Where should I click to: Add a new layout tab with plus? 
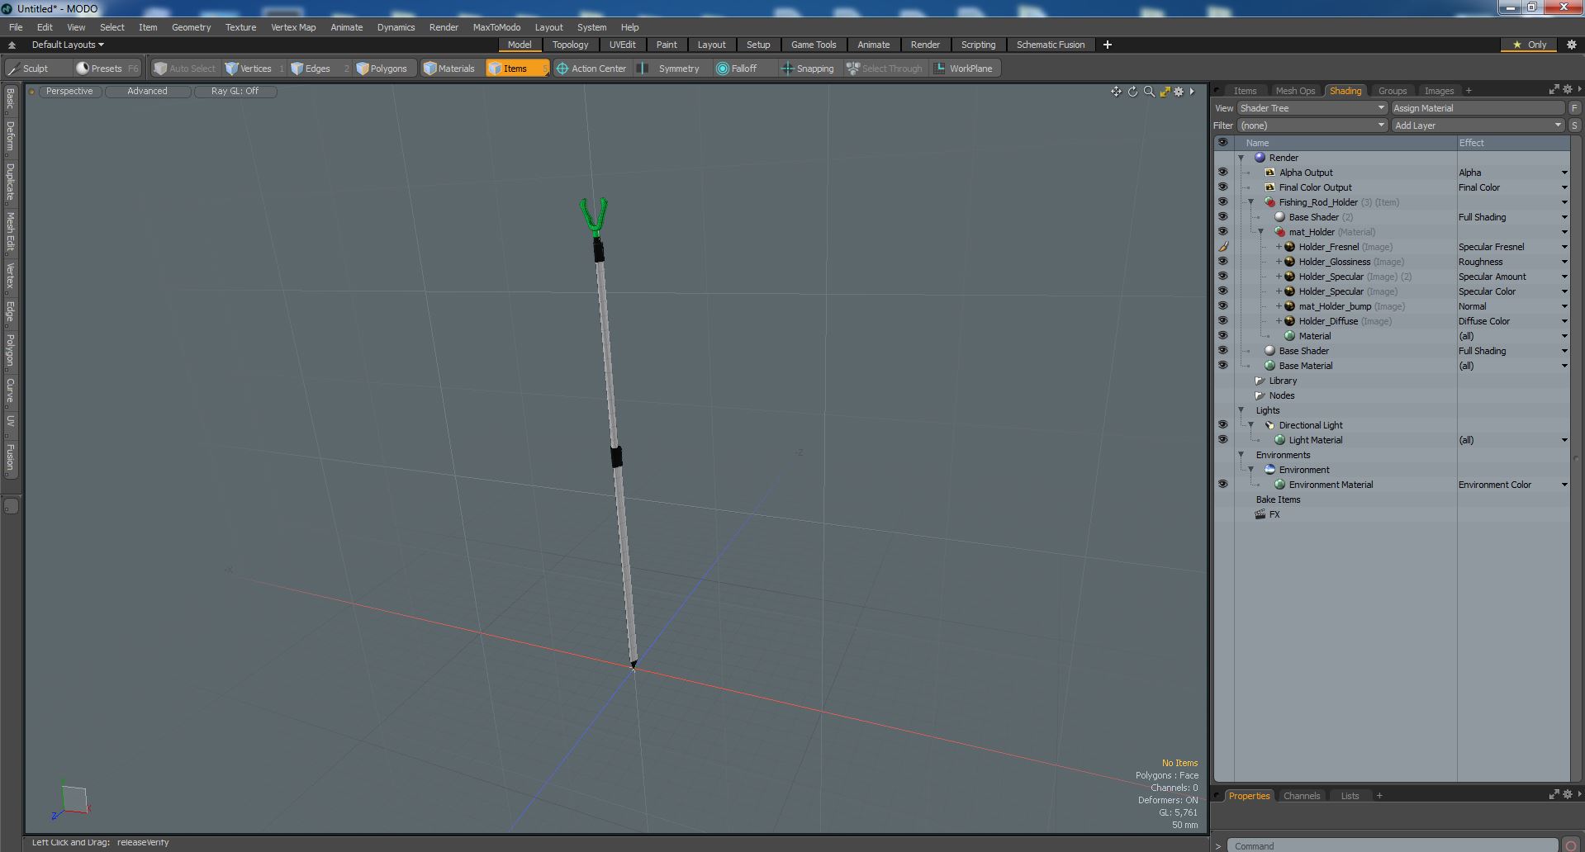(1107, 45)
